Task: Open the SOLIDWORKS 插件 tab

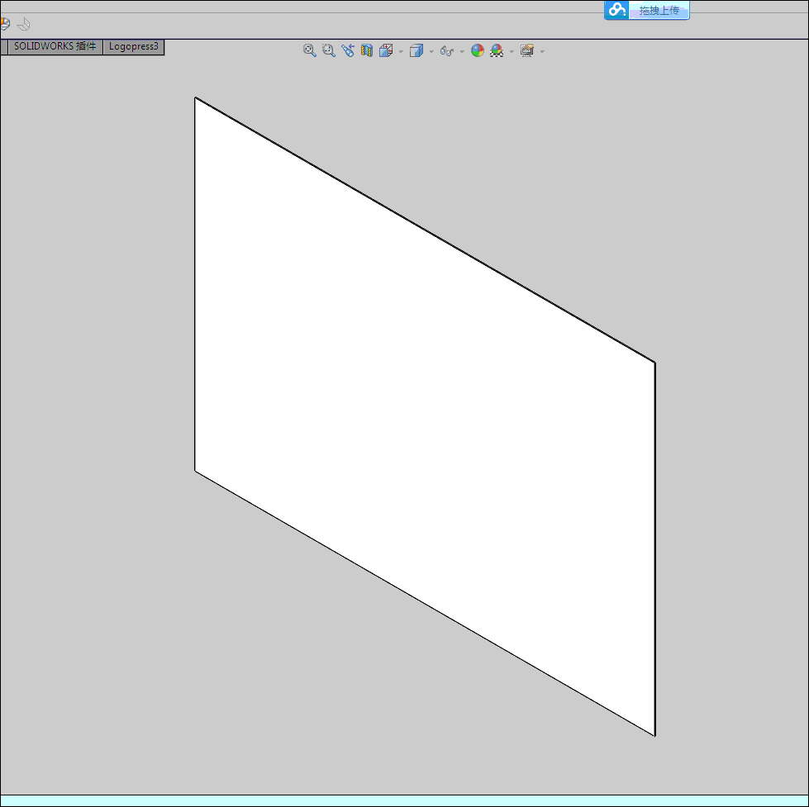Action: tap(55, 46)
